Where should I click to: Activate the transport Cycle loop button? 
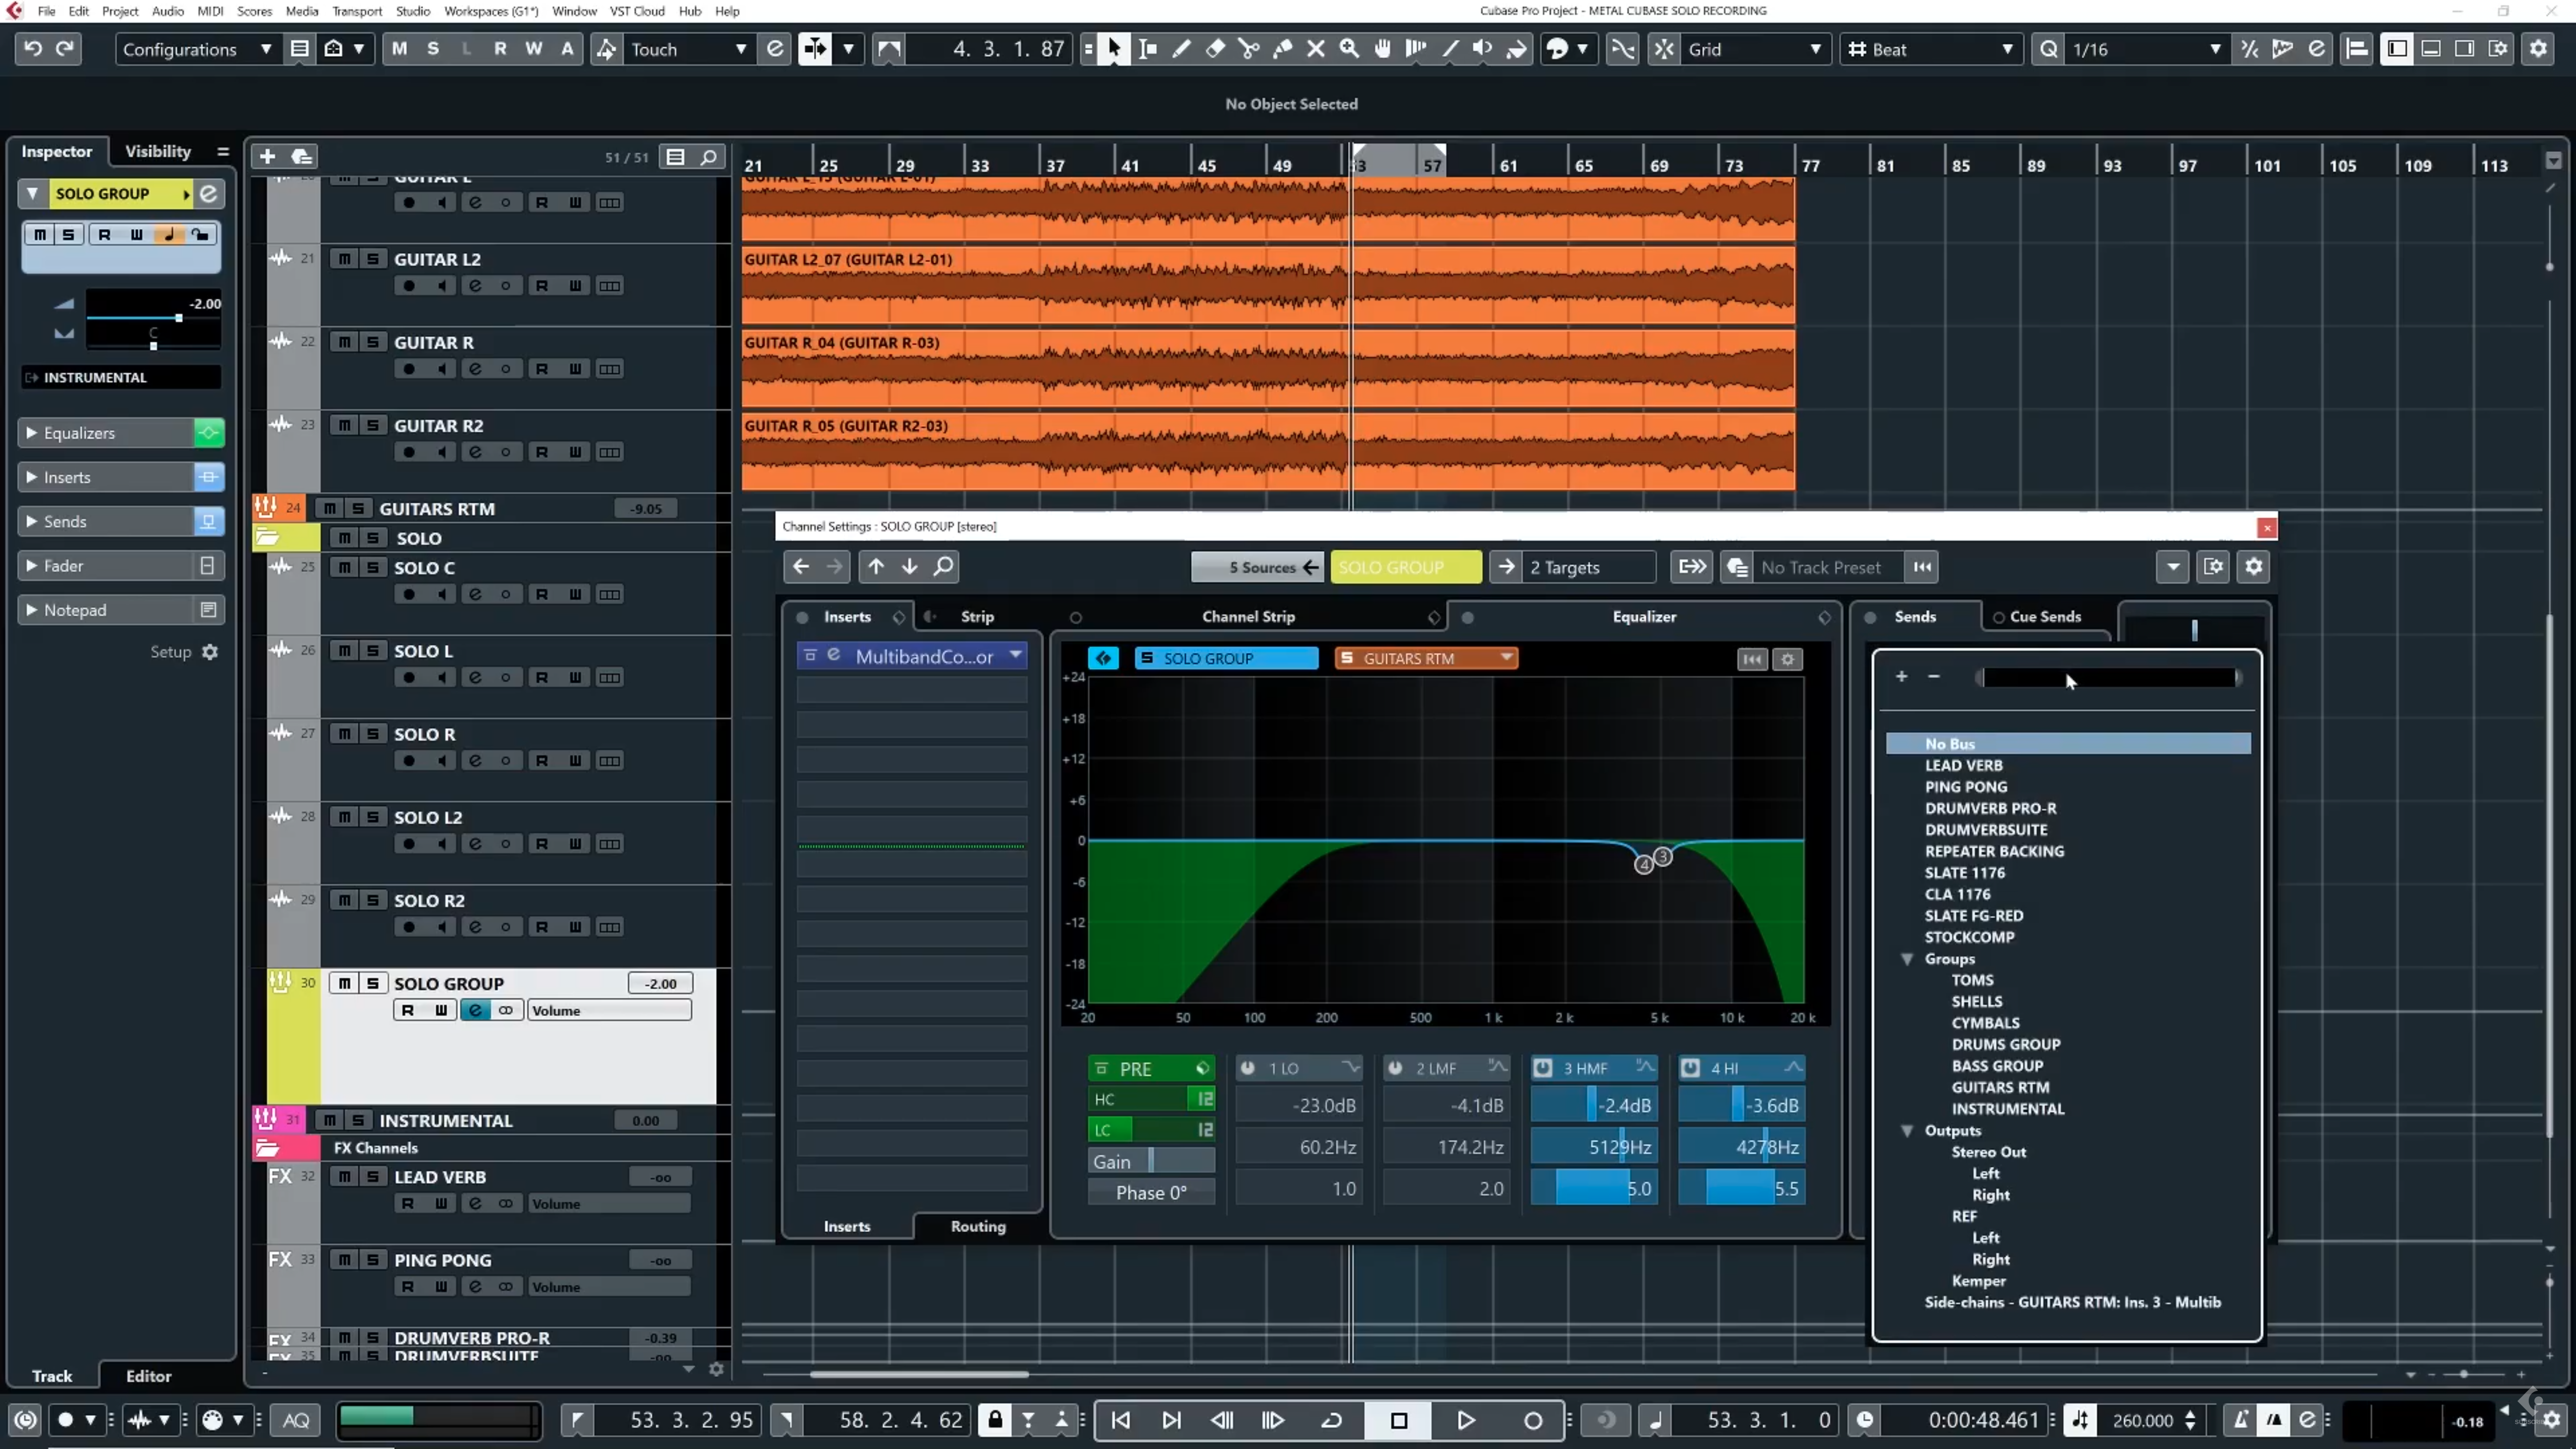point(1331,1420)
